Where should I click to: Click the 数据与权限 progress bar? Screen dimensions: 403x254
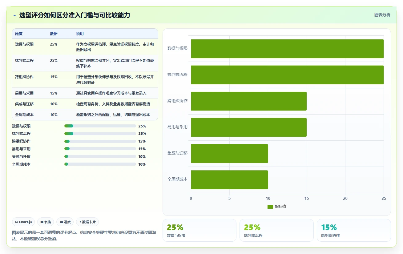pyautogui.click(x=100, y=126)
